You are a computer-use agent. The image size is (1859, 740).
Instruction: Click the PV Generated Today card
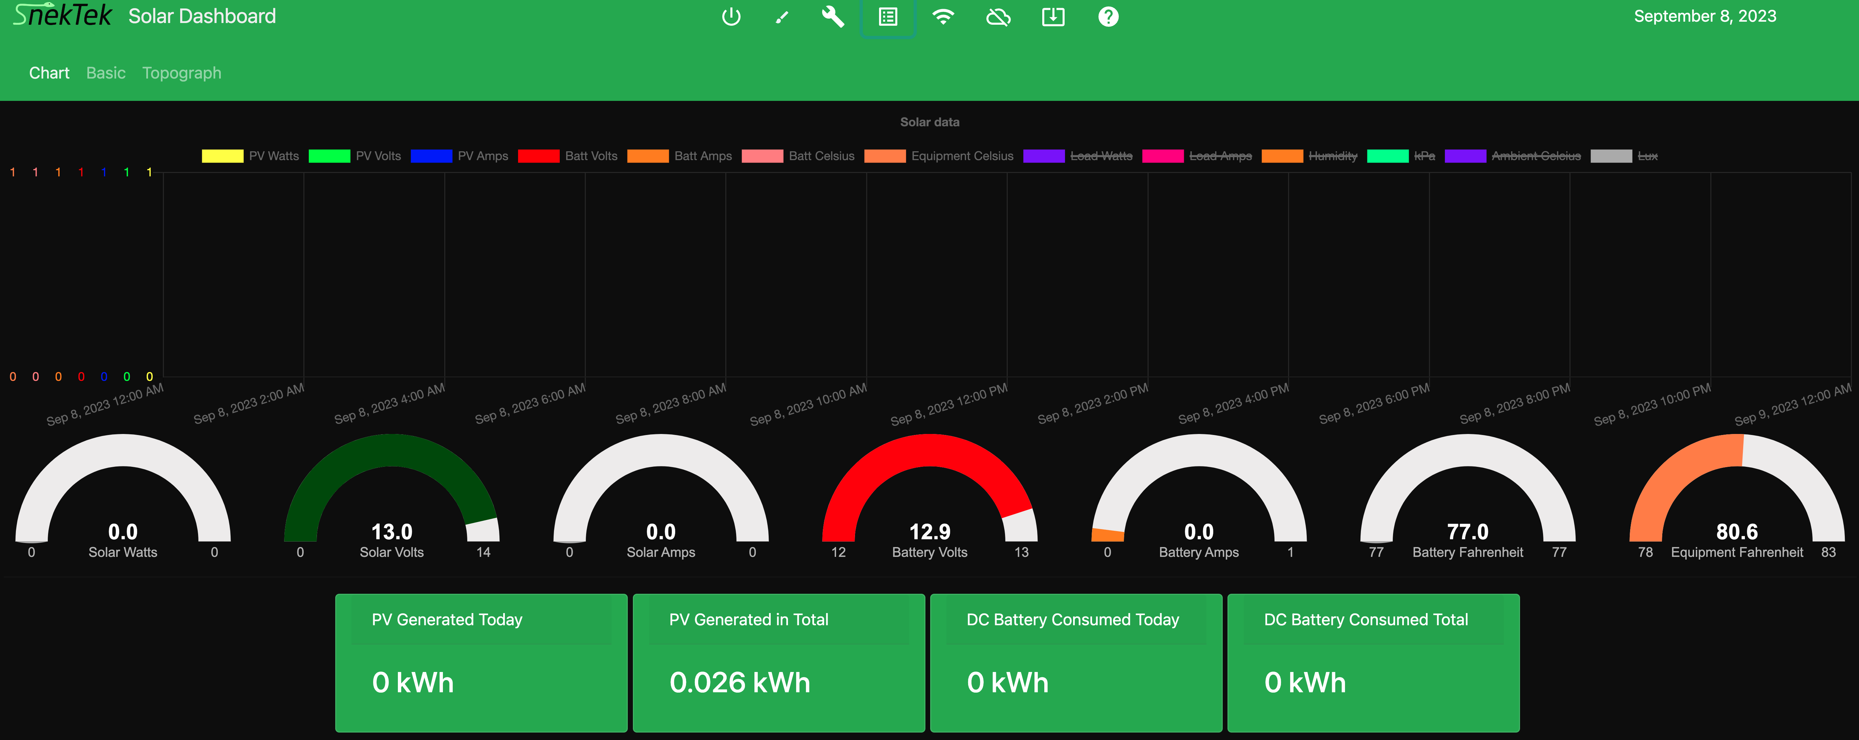480,662
